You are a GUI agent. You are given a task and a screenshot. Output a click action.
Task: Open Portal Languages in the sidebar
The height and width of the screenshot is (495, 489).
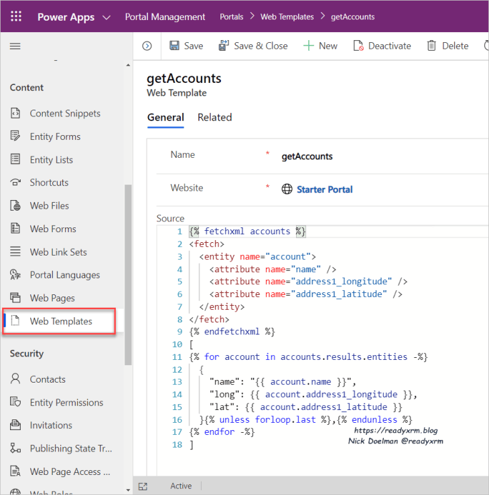tap(65, 275)
